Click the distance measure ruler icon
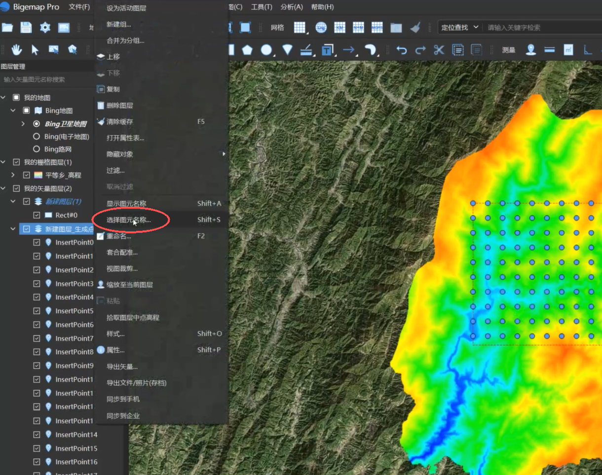 pyautogui.click(x=550, y=50)
